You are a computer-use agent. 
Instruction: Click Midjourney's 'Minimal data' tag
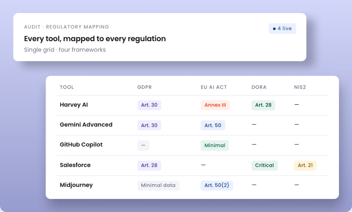click(158, 185)
